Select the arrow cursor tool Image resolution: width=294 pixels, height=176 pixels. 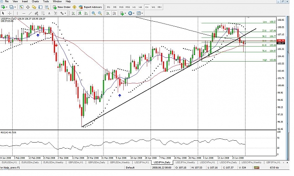(x=3, y=13)
